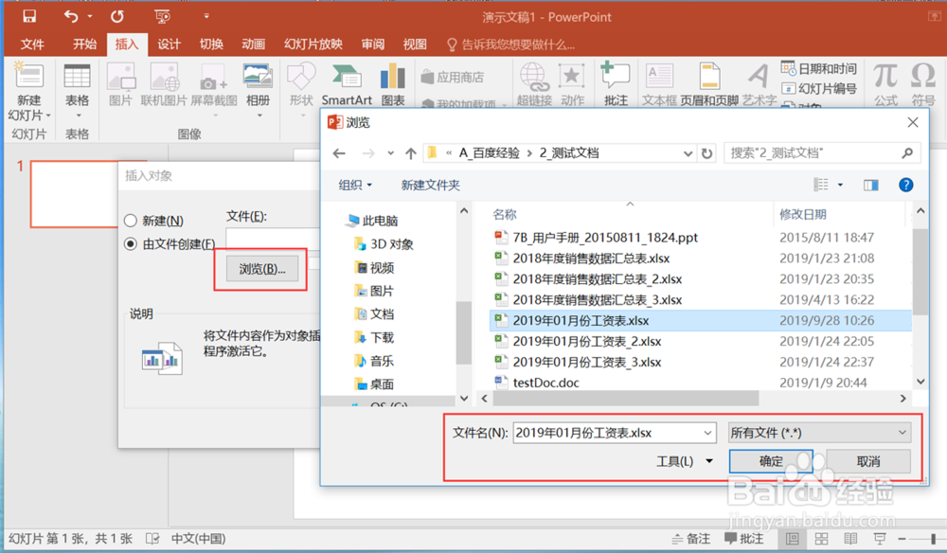Switch to the 设计 tab
This screenshot has width=947, height=553.
pos(169,45)
